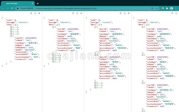Reload the Json Formator page

12,8
